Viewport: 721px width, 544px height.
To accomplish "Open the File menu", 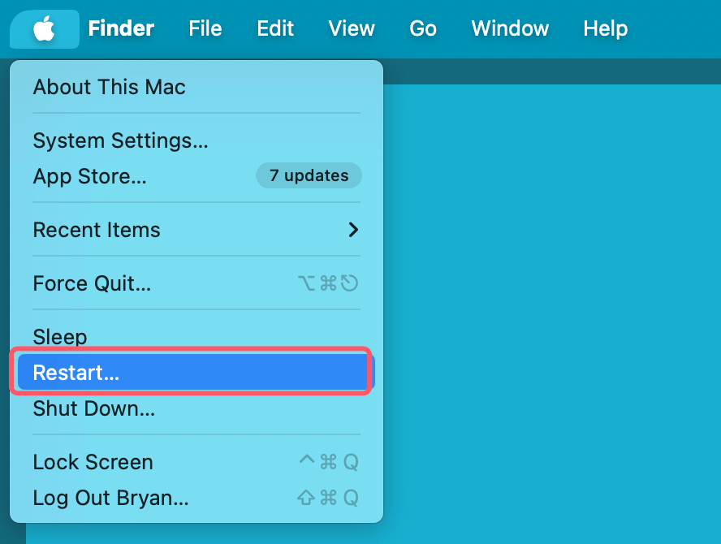I will (x=205, y=28).
